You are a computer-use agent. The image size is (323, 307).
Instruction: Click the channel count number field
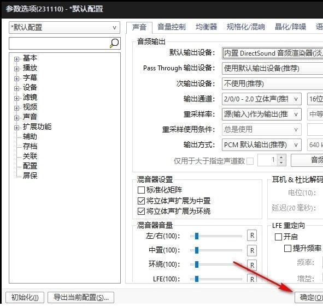tap(267, 160)
